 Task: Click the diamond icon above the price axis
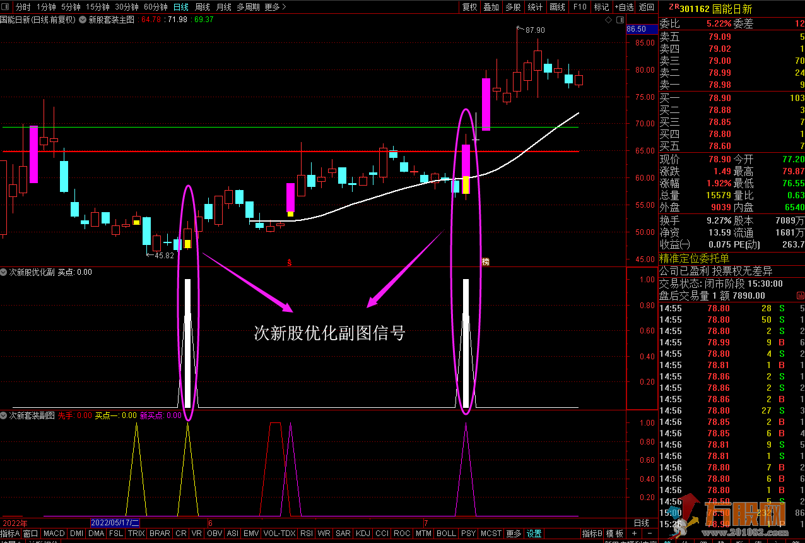point(609,20)
